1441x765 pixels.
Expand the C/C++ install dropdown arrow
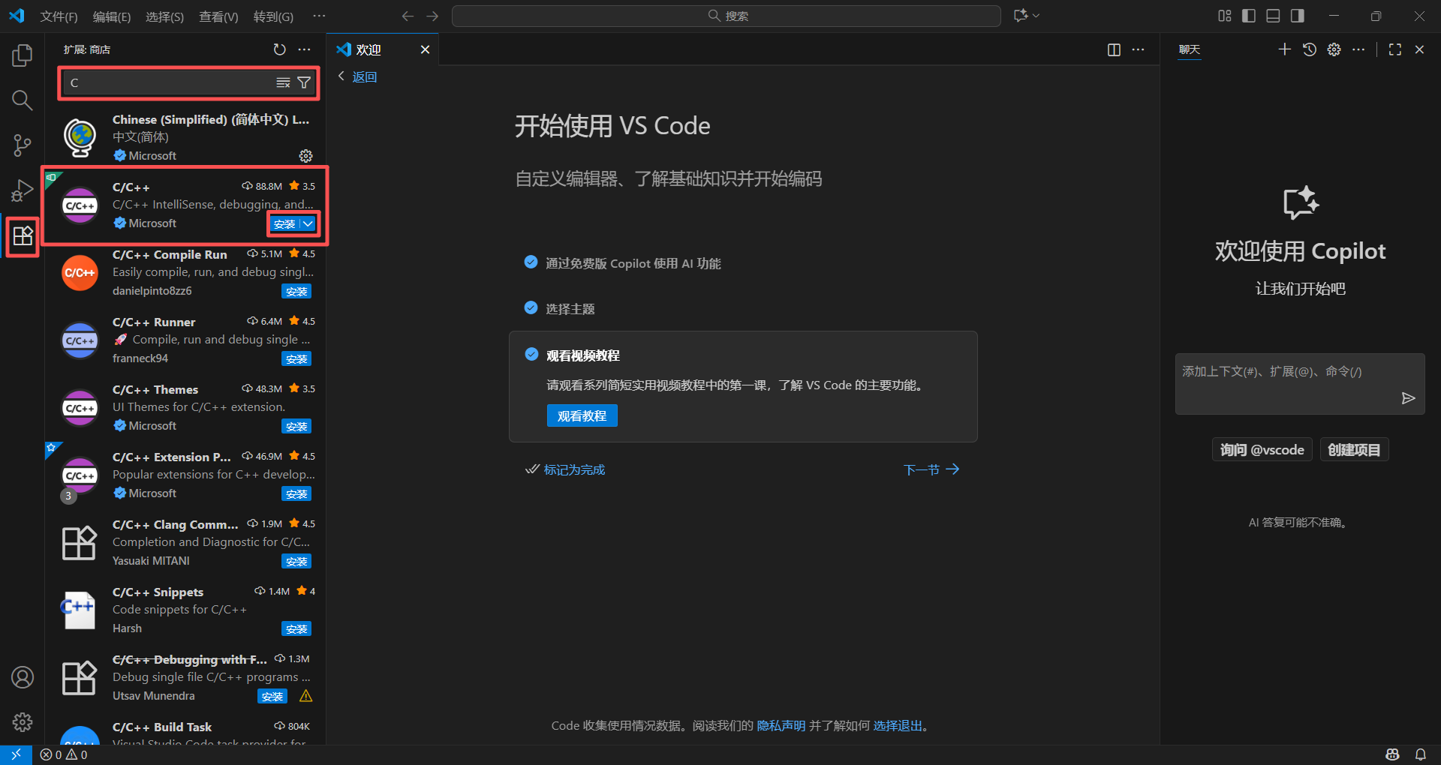[308, 223]
